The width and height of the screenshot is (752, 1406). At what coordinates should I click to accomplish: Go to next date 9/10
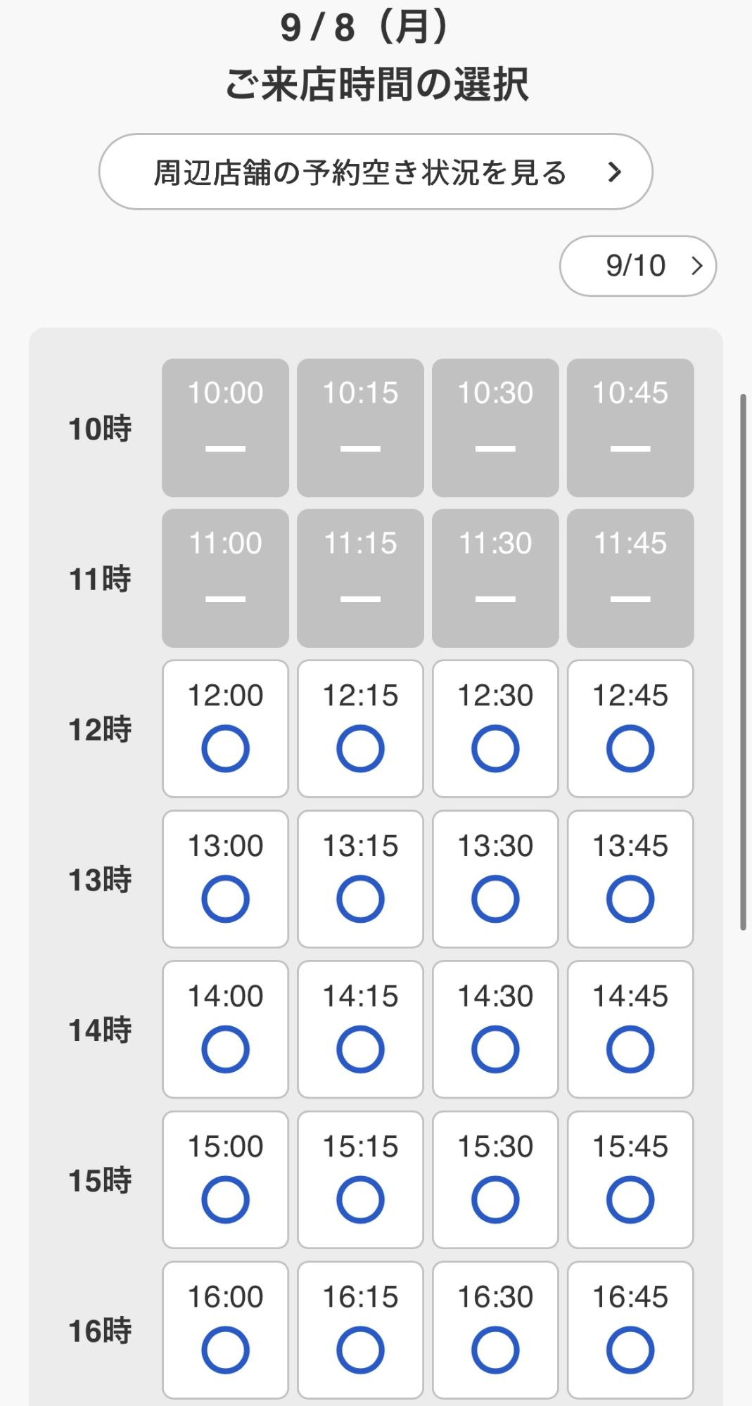637,266
